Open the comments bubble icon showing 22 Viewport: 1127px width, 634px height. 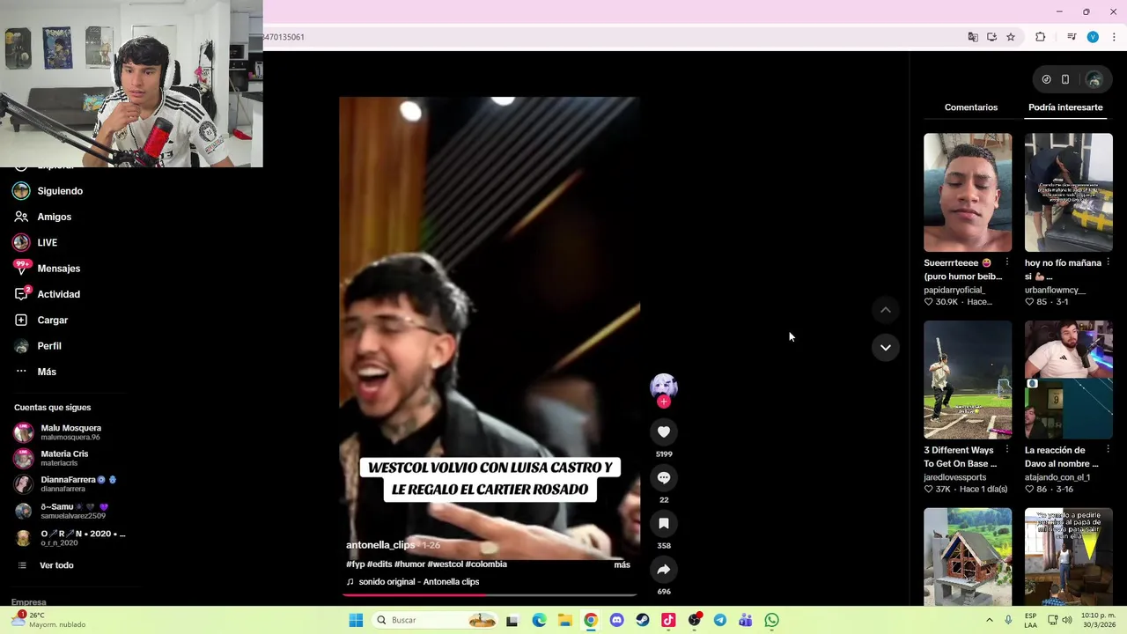pos(664,477)
